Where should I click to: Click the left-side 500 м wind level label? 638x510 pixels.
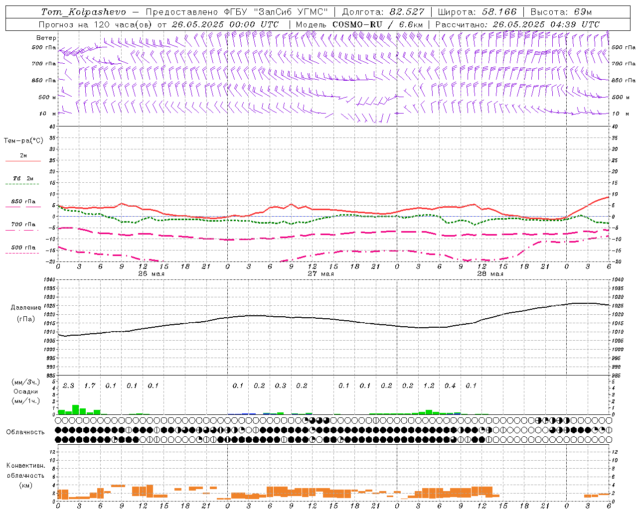click(48, 97)
